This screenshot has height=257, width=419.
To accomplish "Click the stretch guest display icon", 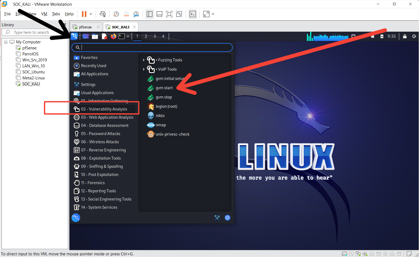I will click(206, 14).
